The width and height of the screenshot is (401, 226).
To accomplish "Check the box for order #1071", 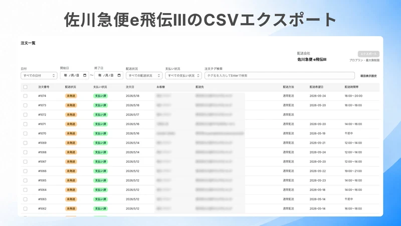I will tap(26, 124).
